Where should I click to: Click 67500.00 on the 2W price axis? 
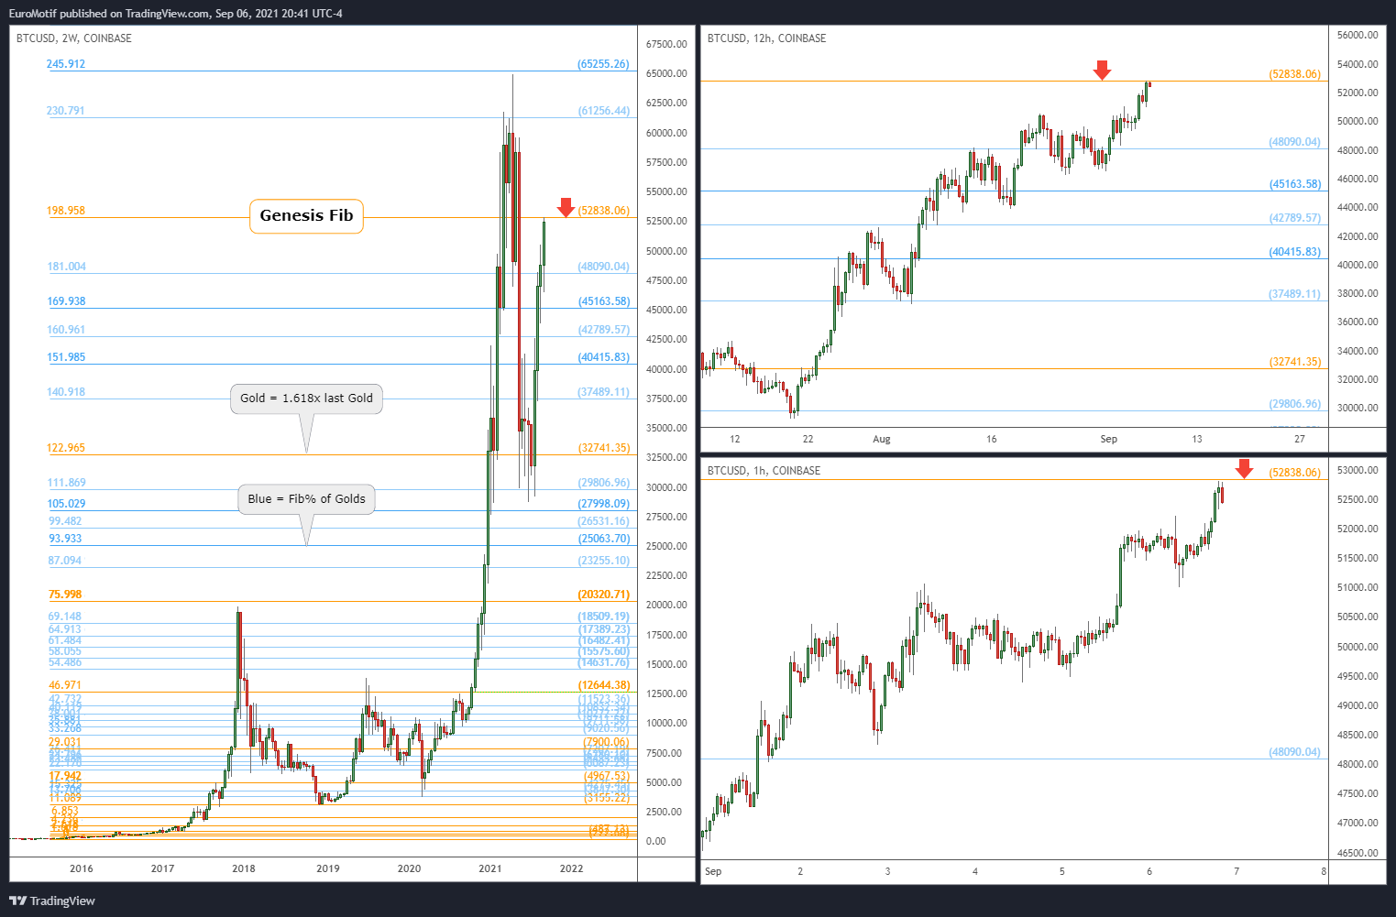point(666,45)
